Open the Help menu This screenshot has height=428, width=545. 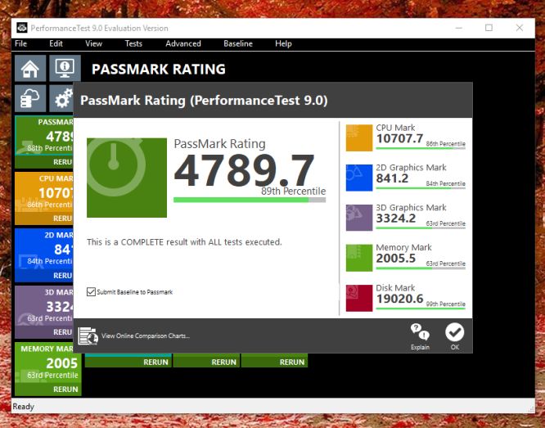point(283,43)
